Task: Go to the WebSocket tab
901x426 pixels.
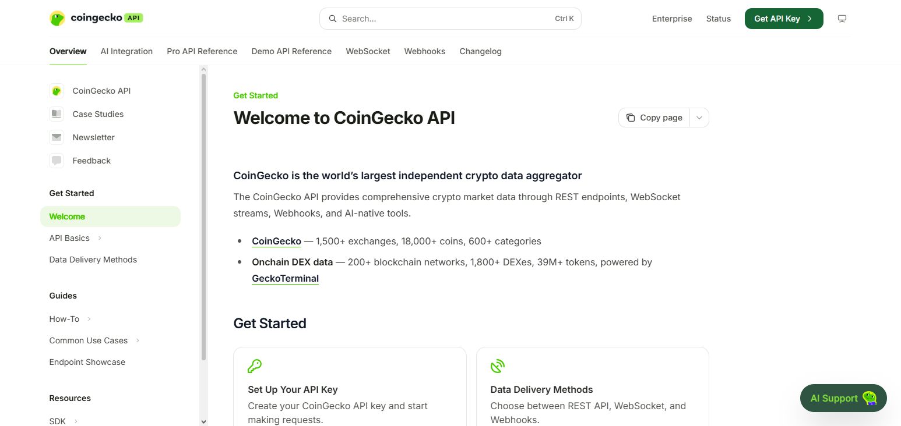Action: 368,51
